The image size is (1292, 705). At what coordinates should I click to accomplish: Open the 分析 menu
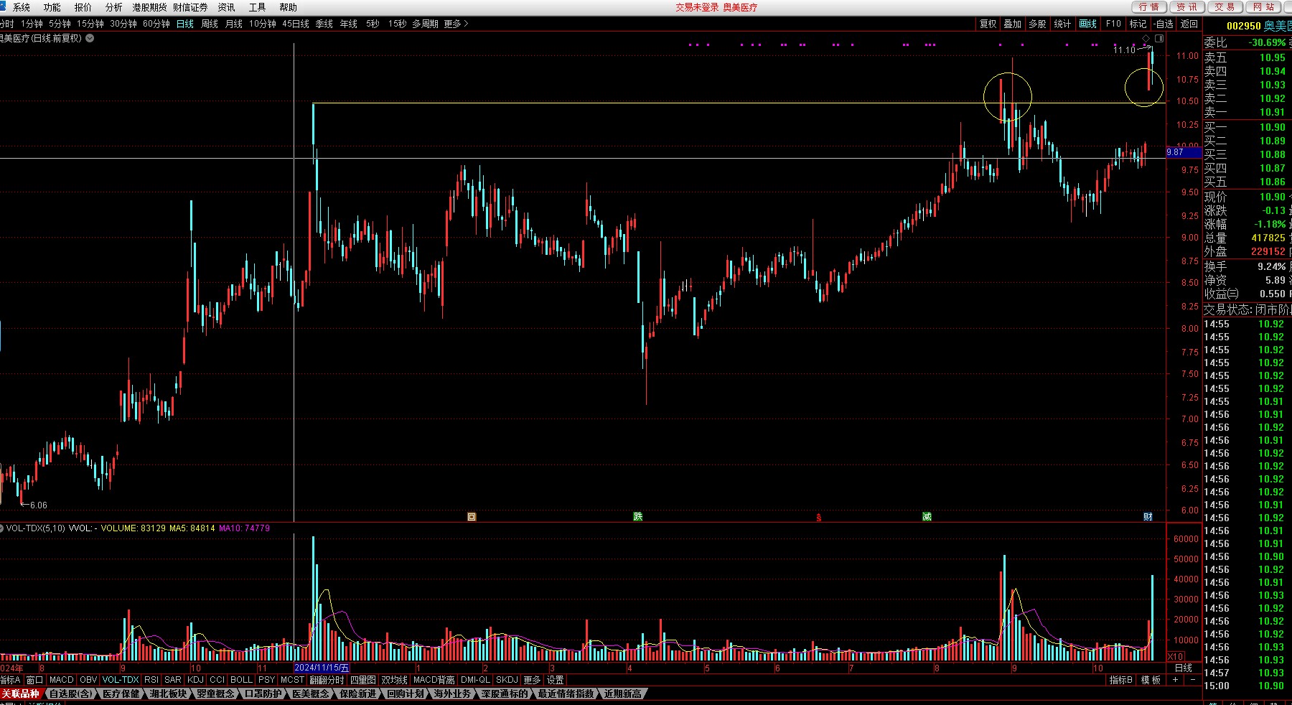point(113,7)
